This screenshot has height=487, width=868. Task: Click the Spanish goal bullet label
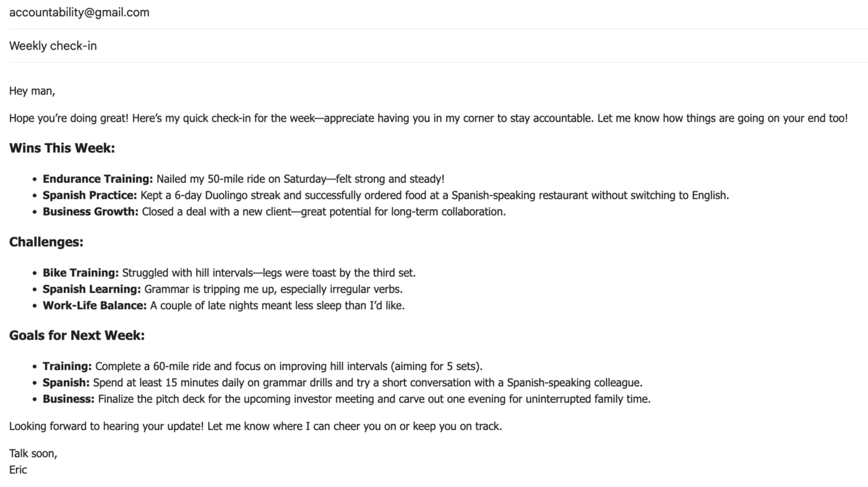point(66,383)
